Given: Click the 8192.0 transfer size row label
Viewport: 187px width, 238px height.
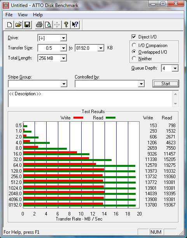Looking at the screenshot, I should coord(15,205).
